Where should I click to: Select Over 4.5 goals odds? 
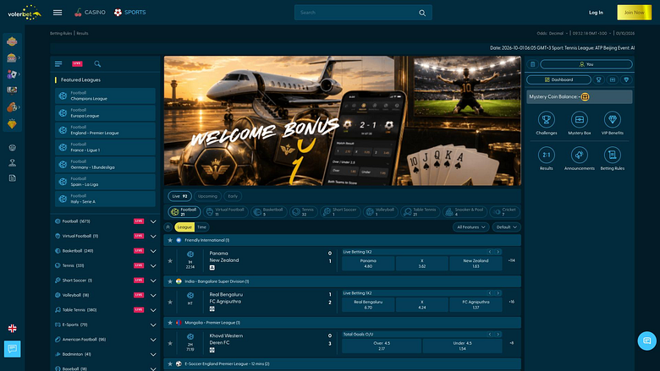382,346
